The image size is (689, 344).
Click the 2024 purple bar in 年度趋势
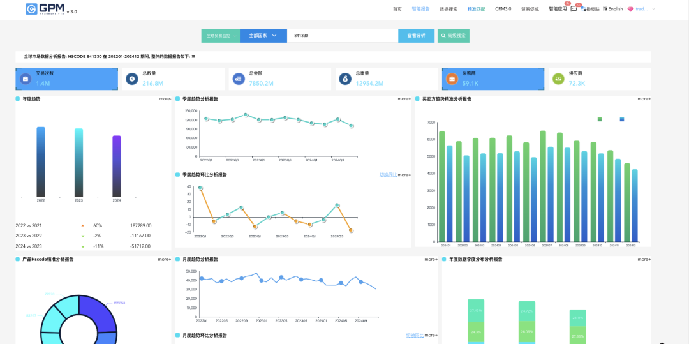click(x=117, y=166)
